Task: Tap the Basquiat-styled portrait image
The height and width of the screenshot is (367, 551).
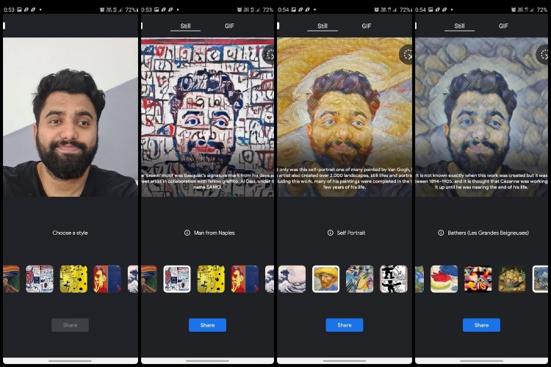Action: 207,117
